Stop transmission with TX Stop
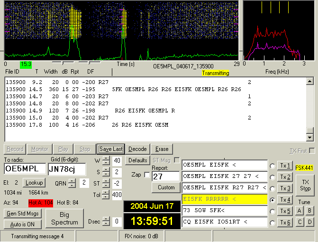318x242 pixels. coord(305,185)
